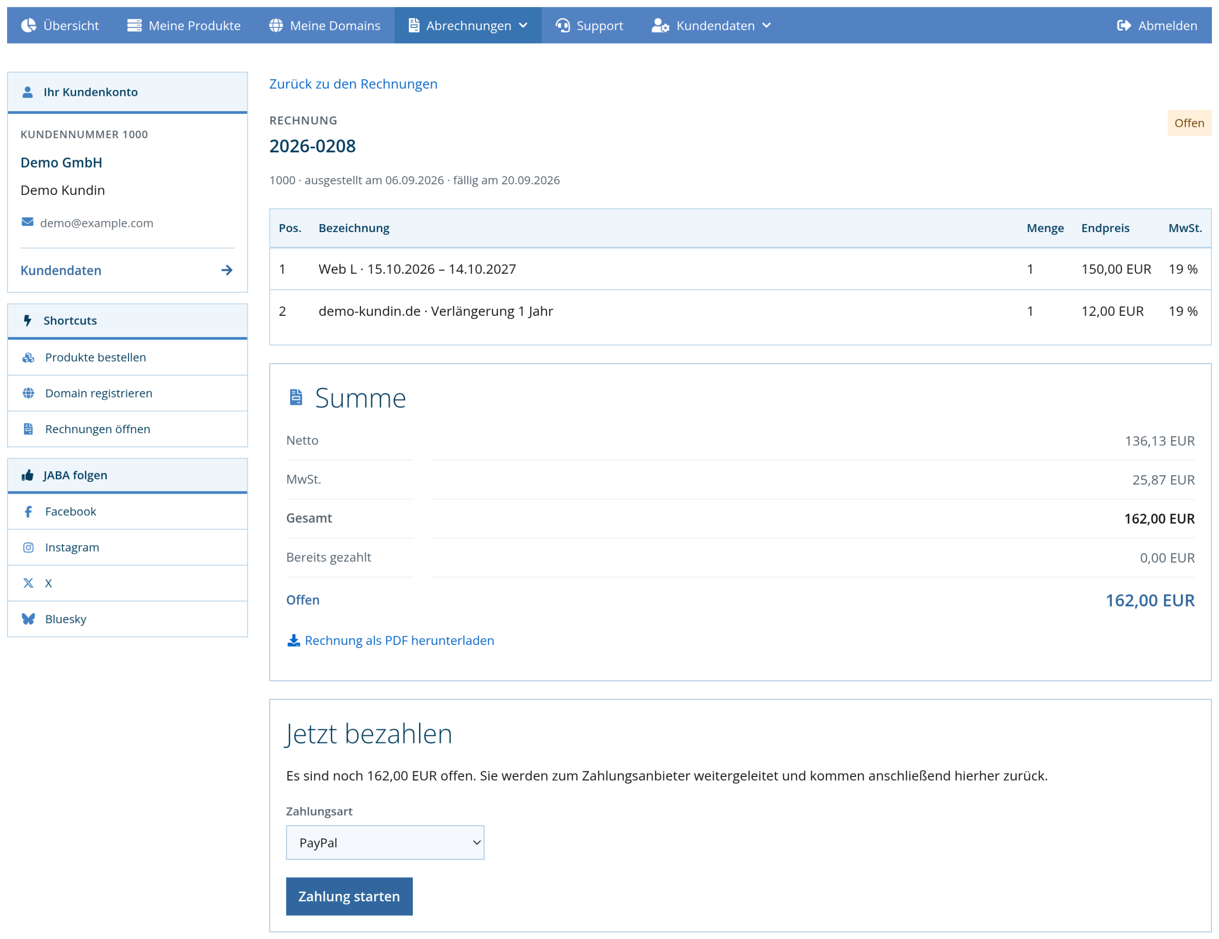The width and height of the screenshot is (1219, 939).
Task: Follow the Zurück zu den Rechnungen link
Action: click(354, 84)
